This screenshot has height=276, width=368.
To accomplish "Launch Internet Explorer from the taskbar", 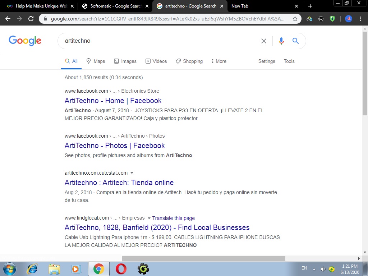I will click(32, 269).
